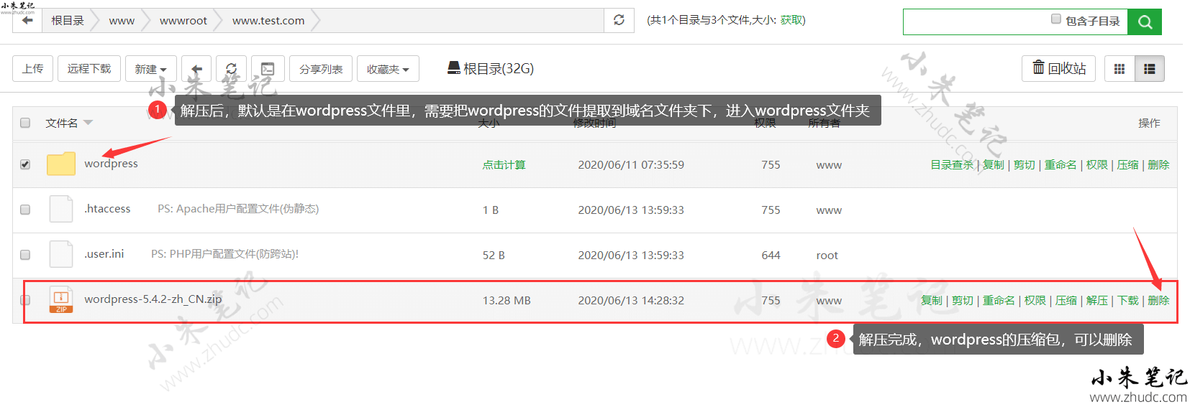Switch to grid icon view
Screen dimensions: 1190x407
tap(1119, 69)
